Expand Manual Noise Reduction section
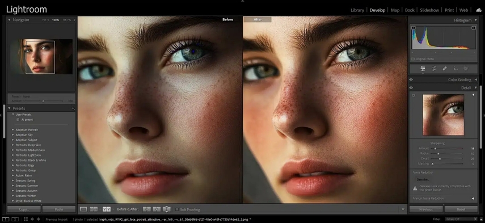This screenshot has height=223, width=485. click(473, 198)
